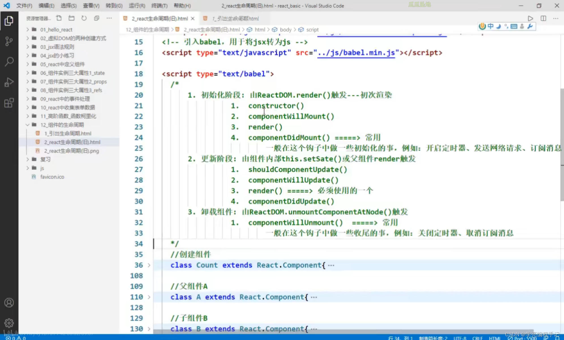564x340 pixels.
Task: Expand the 09_react中的事件处理 folder
Action: point(27,99)
